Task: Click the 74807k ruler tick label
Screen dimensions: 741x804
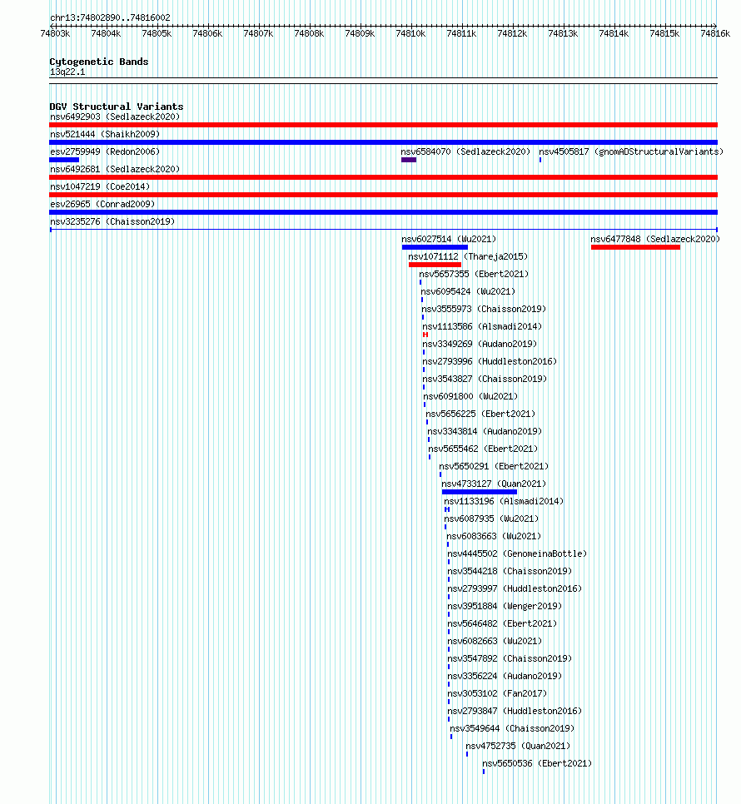Action: coord(258,33)
